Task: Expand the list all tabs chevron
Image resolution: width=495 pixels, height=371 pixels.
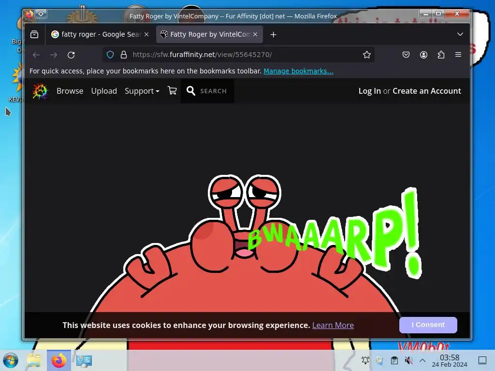Action: tap(460, 34)
